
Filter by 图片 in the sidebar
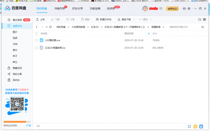(x=15, y=32)
